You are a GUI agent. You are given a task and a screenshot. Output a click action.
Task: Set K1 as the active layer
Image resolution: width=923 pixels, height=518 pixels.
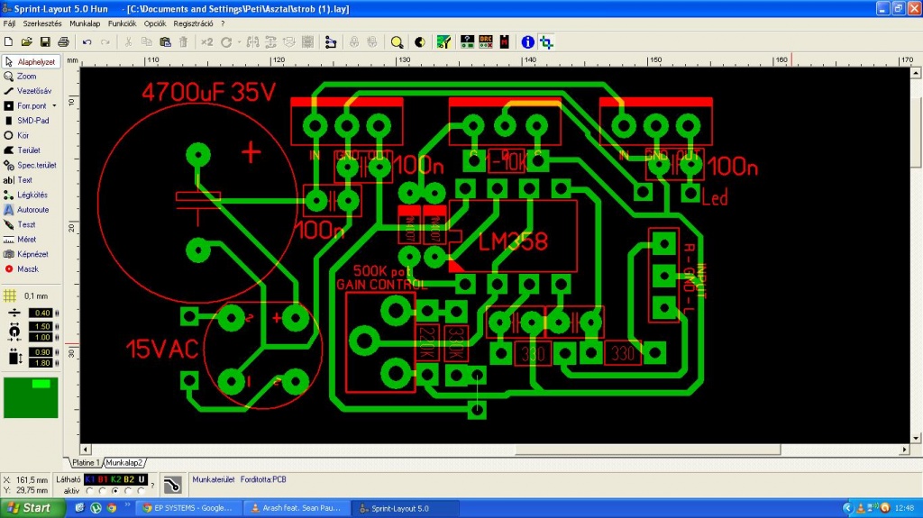click(90, 491)
